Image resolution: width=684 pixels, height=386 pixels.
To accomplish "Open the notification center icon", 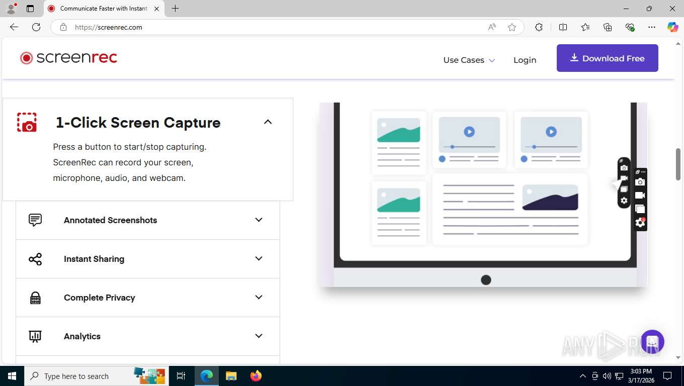I will (667, 376).
